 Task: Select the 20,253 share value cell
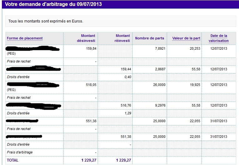(194, 49)
